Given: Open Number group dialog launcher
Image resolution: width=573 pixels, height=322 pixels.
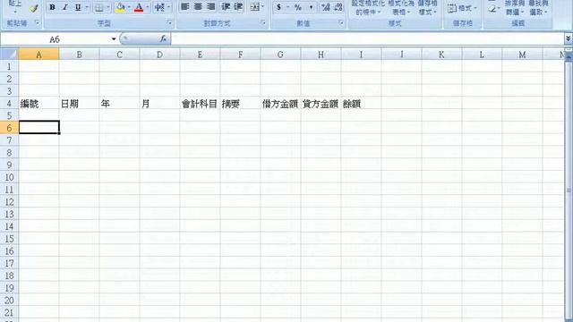Looking at the screenshot, I should tap(341, 22).
